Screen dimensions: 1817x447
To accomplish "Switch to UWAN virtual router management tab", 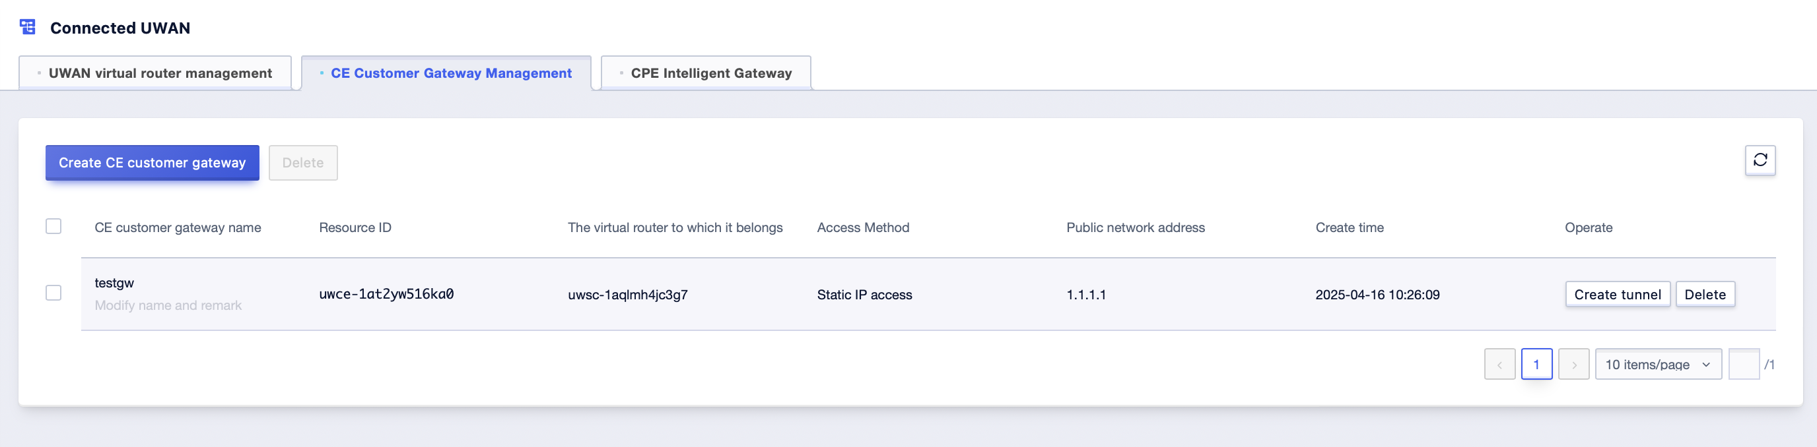I will click(x=155, y=73).
